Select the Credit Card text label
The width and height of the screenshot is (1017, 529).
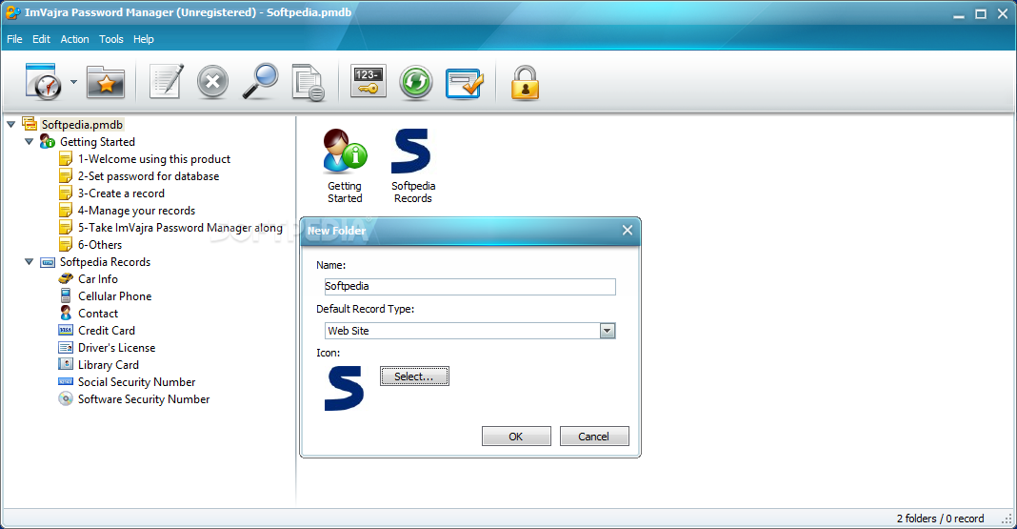[x=107, y=331]
